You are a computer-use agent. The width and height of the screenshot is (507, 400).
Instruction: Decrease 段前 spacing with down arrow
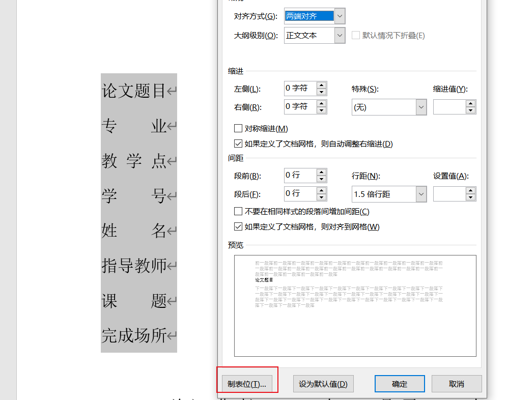pyautogui.click(x=321, y=179)
